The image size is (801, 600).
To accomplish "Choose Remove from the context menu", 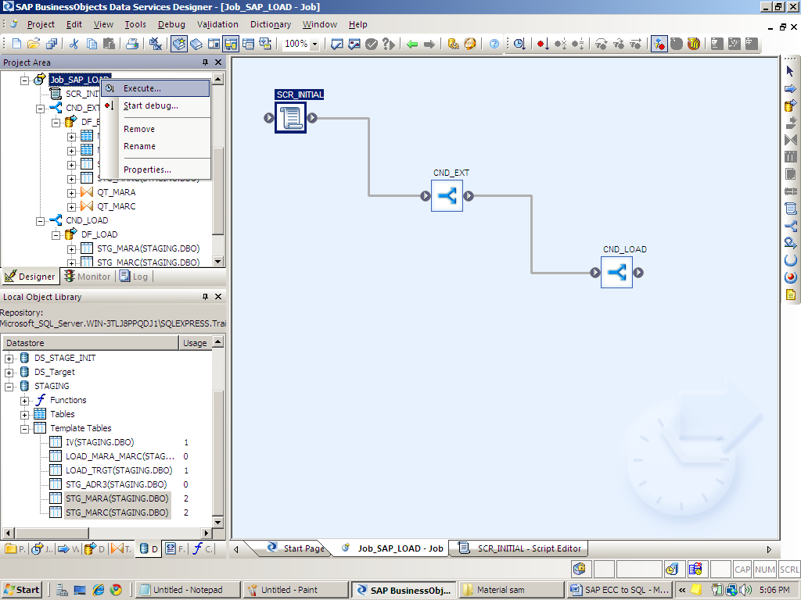I will click(x=156, y=129).
